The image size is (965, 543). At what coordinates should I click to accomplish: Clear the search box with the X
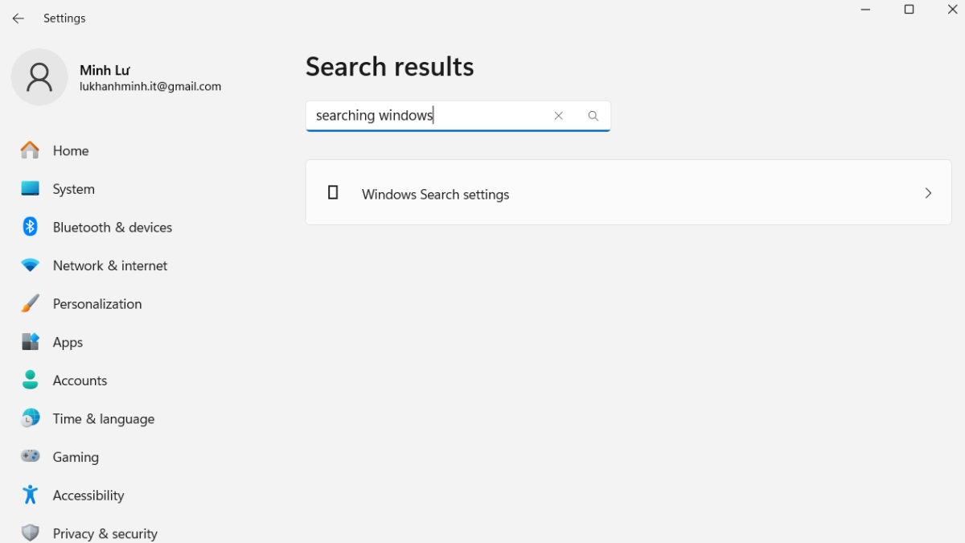click(558, 116)
